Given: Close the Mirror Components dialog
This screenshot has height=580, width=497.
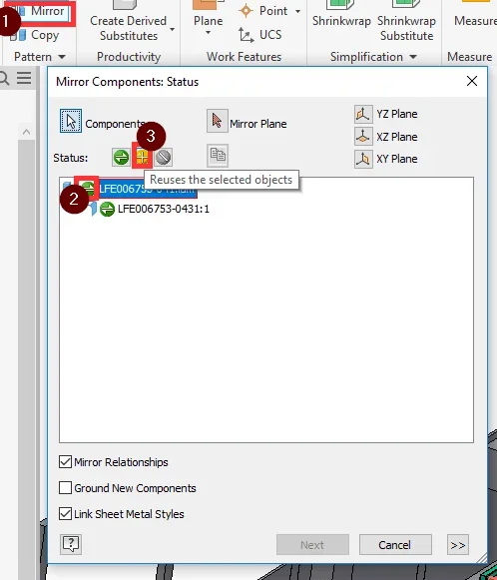Looking at the screenshot, I should click(471, 81).
